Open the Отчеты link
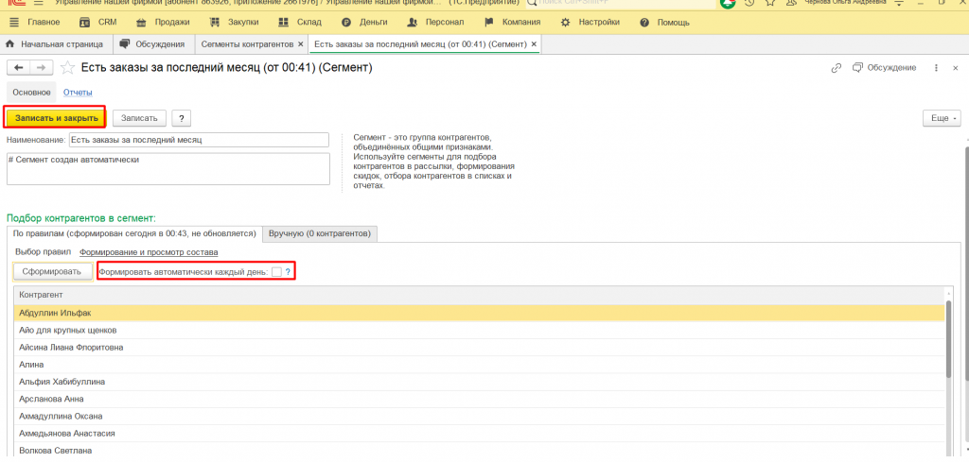This screenshot has height=462, width=969. (78, 93)
